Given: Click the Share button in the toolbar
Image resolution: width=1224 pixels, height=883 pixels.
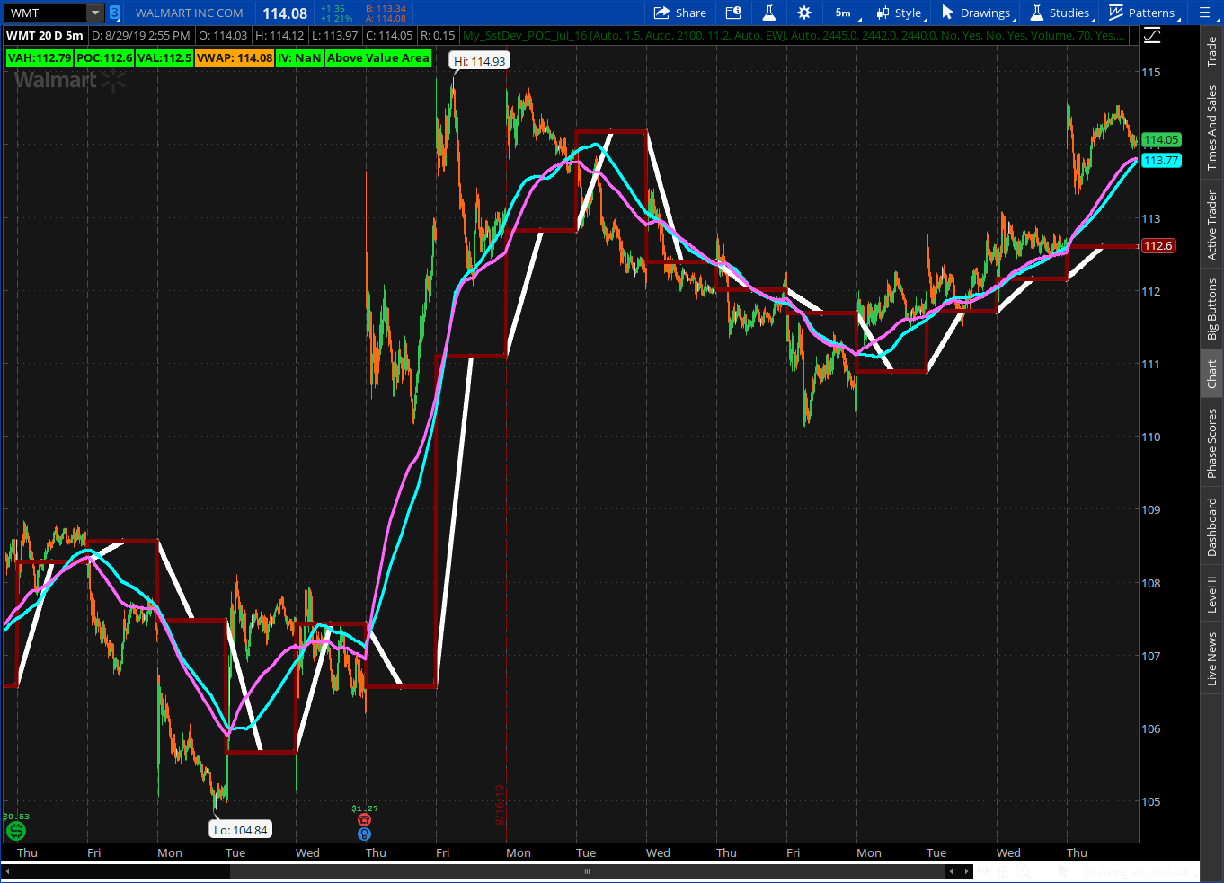Looking at the screenshot, I should [679, 13].
